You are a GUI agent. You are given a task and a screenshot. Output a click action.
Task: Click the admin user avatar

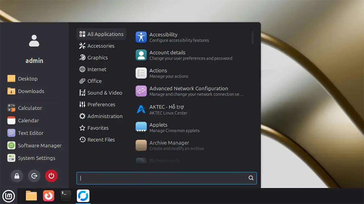coord(34,41)
